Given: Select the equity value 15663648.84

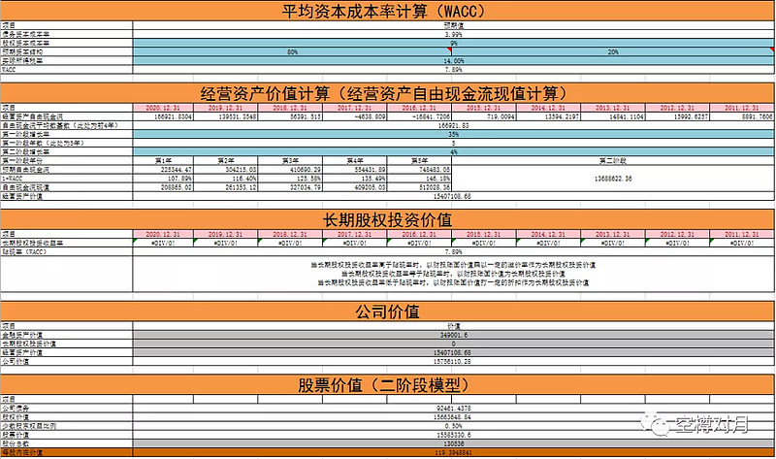Looking at the screenshot, I should tap(453, 417).
